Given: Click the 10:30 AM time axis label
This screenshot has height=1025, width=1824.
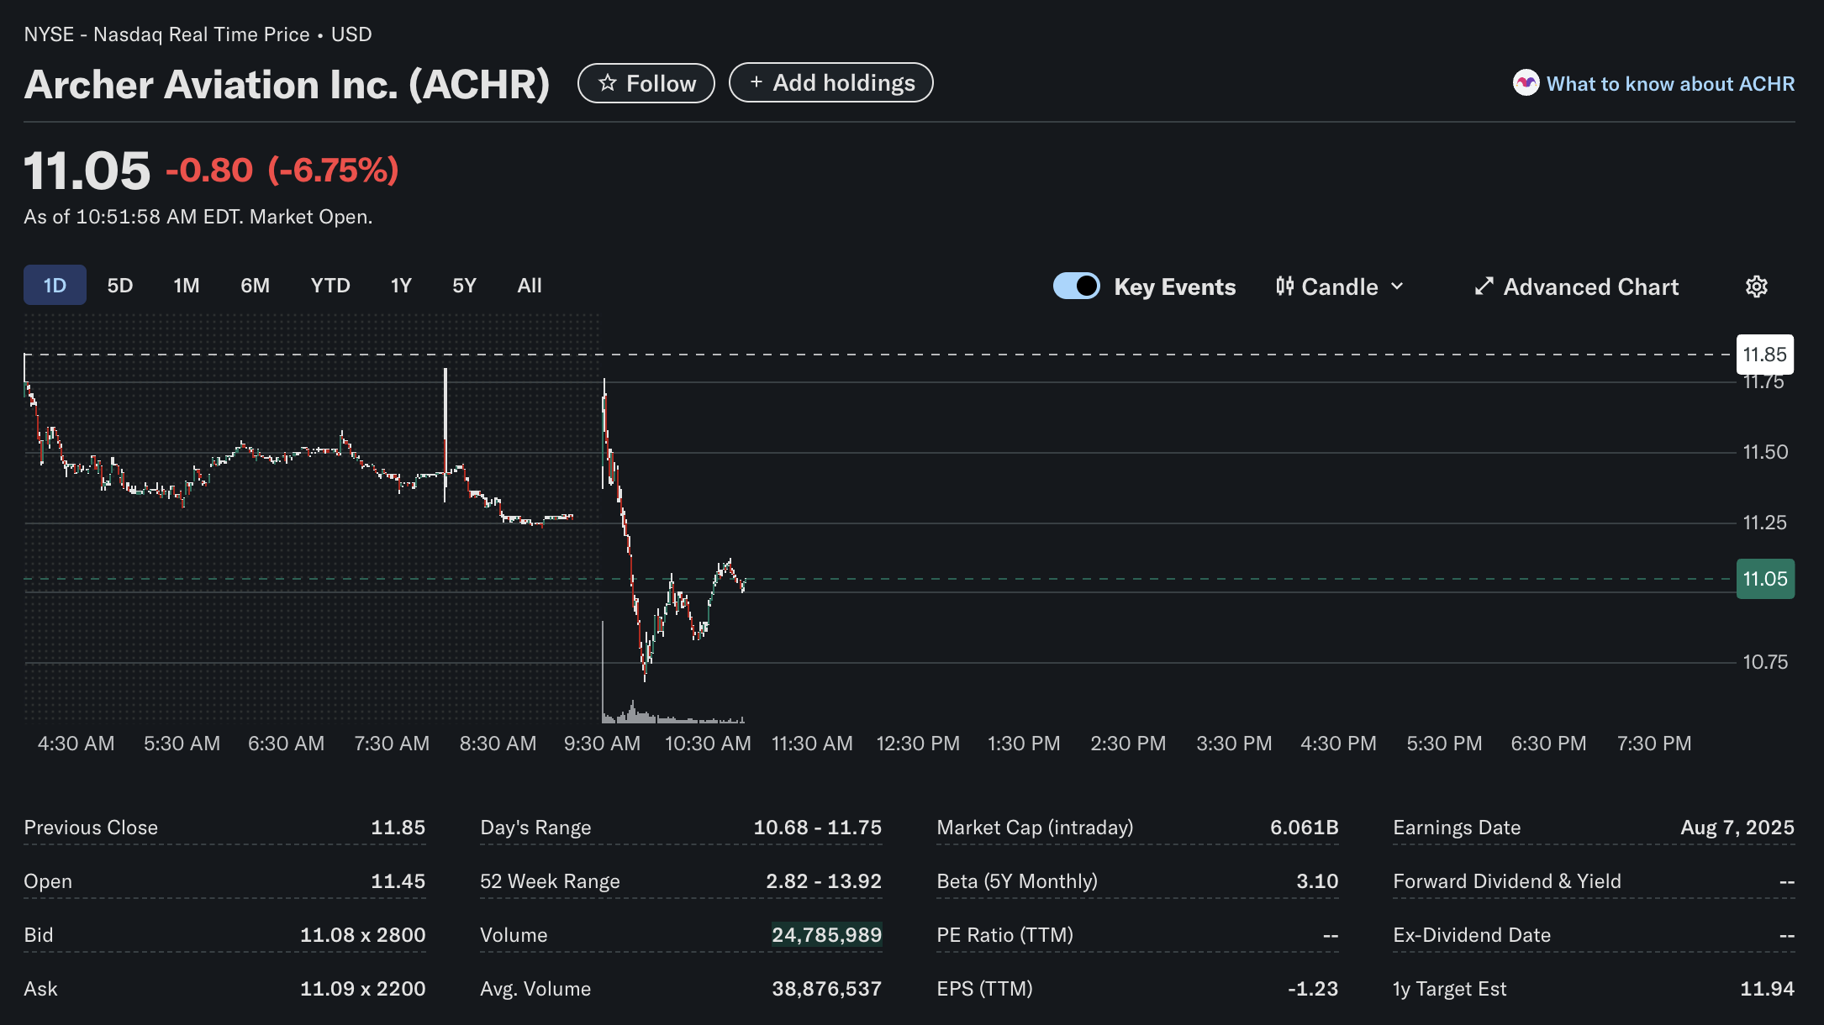Looking at the screenshot, I should tap(708, 744).
